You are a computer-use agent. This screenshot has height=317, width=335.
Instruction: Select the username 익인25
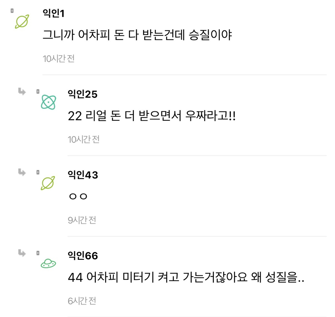coord(82,94)
